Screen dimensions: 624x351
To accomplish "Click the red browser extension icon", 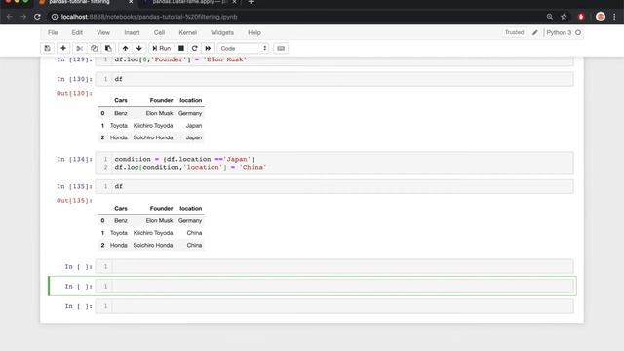I will pyautogui.click(x=581, y=17).
